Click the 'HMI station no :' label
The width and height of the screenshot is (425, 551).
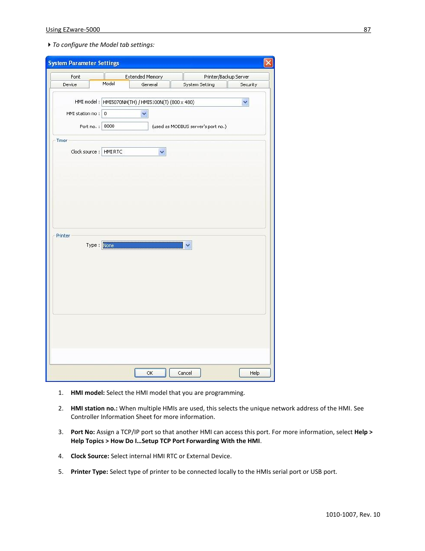tap(83, 113)
